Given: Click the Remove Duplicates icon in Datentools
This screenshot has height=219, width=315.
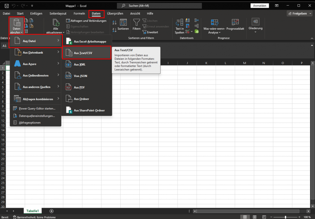Looking at the screenshot, I should (x=188, y=26).
